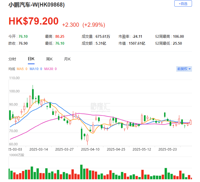This screenshot has height=182, width=200.
Task: Click the HK$79.200 price
Action: pyautogui.click(x=33, y=21)
